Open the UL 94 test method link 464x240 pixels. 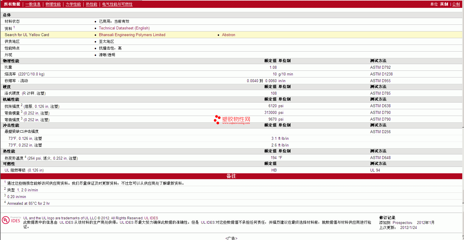coord(375,170)
